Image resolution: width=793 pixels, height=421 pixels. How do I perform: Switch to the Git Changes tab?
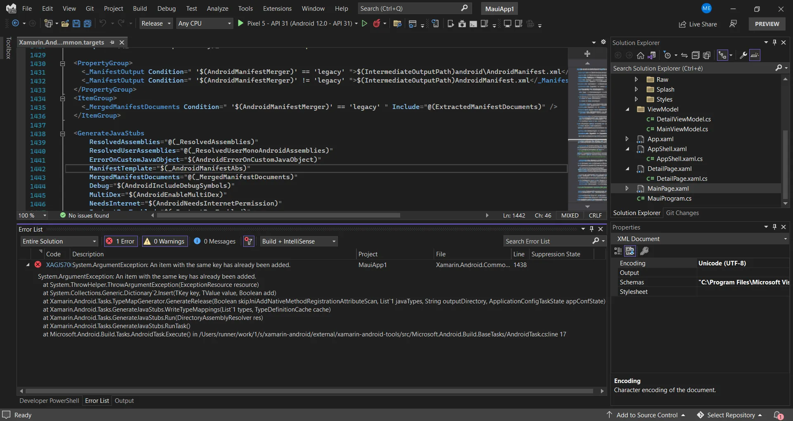pyautogui.click(x=682, y=213)
